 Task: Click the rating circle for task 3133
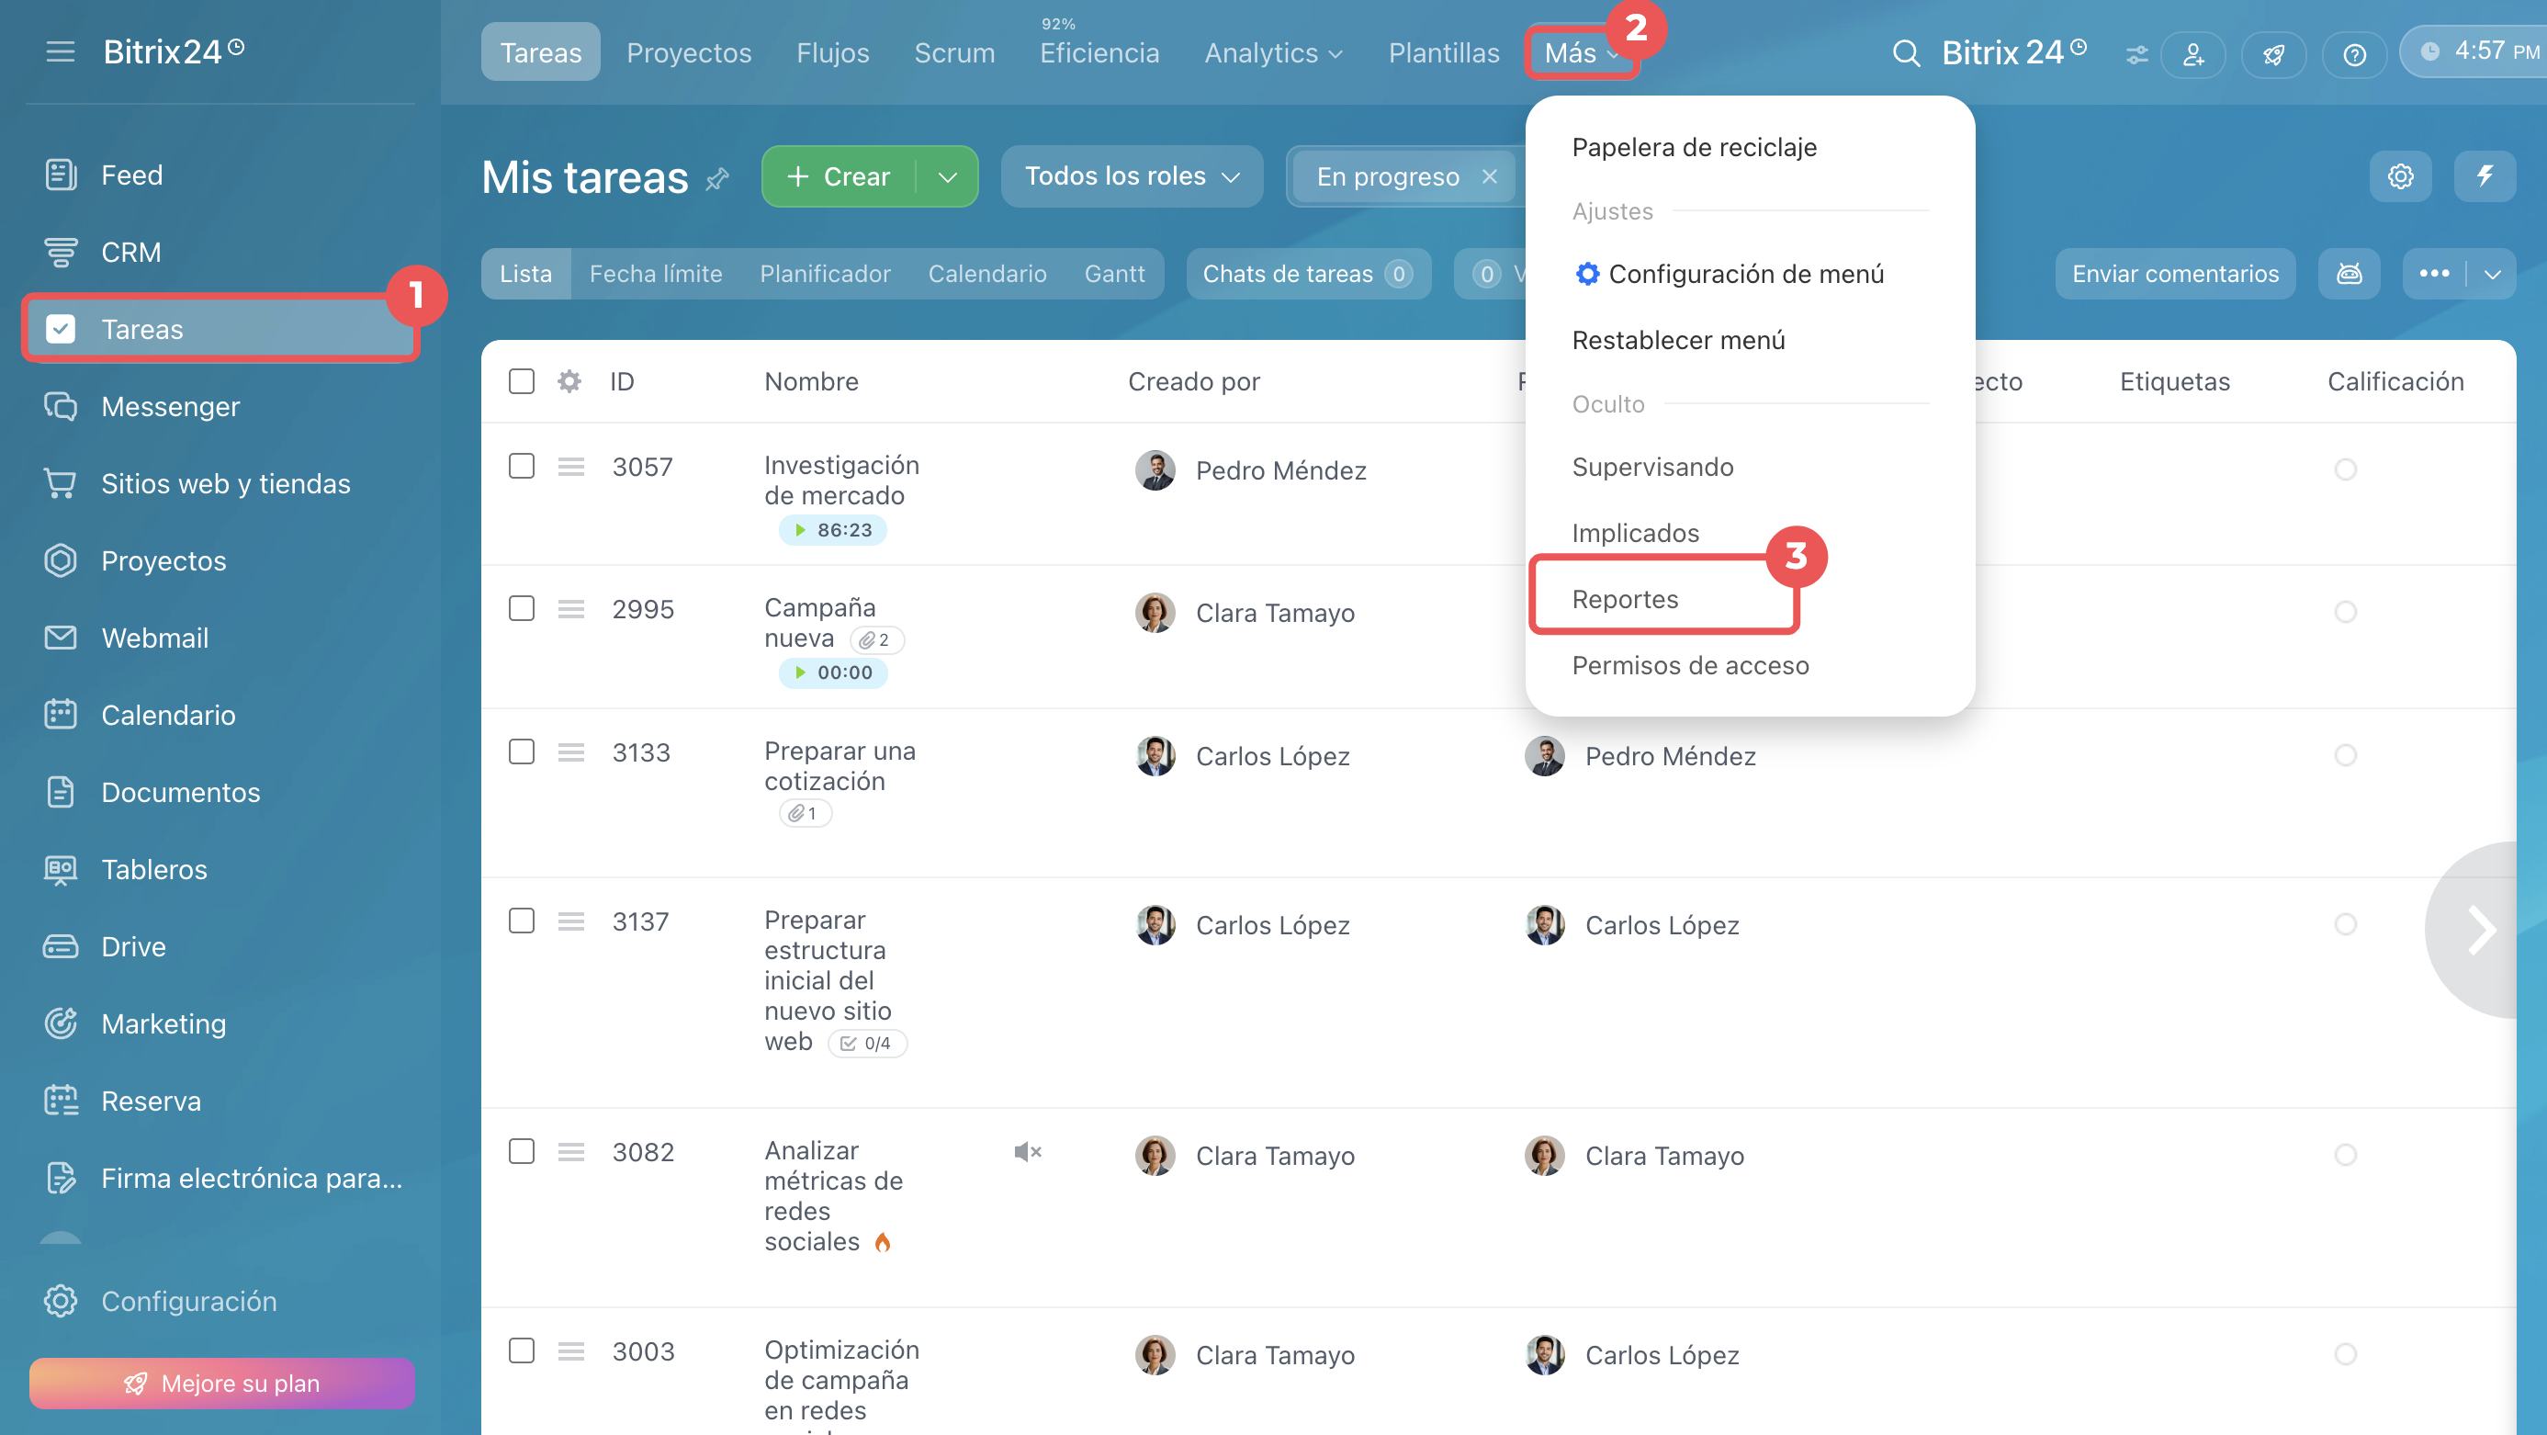[2345, 754]
